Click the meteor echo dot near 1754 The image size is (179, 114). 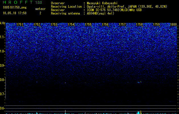pyautogui.click(x=65, y=83)
